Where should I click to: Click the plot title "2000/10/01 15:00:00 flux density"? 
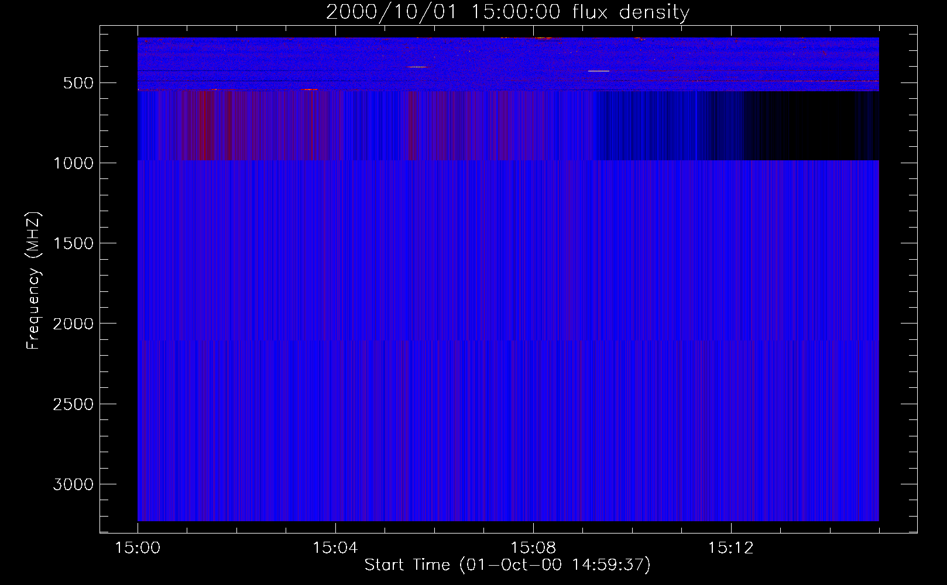(507, 12)
